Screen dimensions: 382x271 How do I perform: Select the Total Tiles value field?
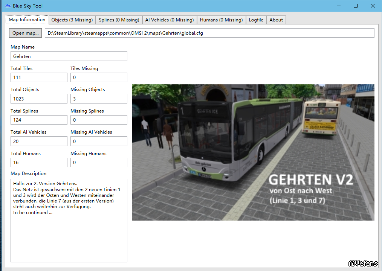[x=39, y=77]
